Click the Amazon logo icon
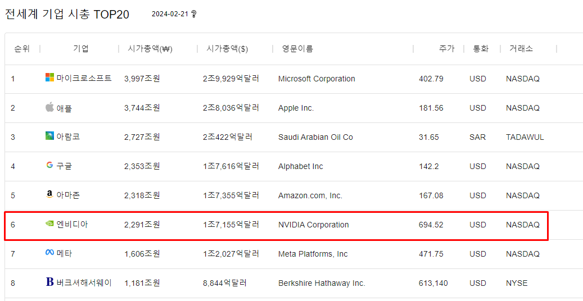Viewport: 583px width, 301px height. pos(49,195)
